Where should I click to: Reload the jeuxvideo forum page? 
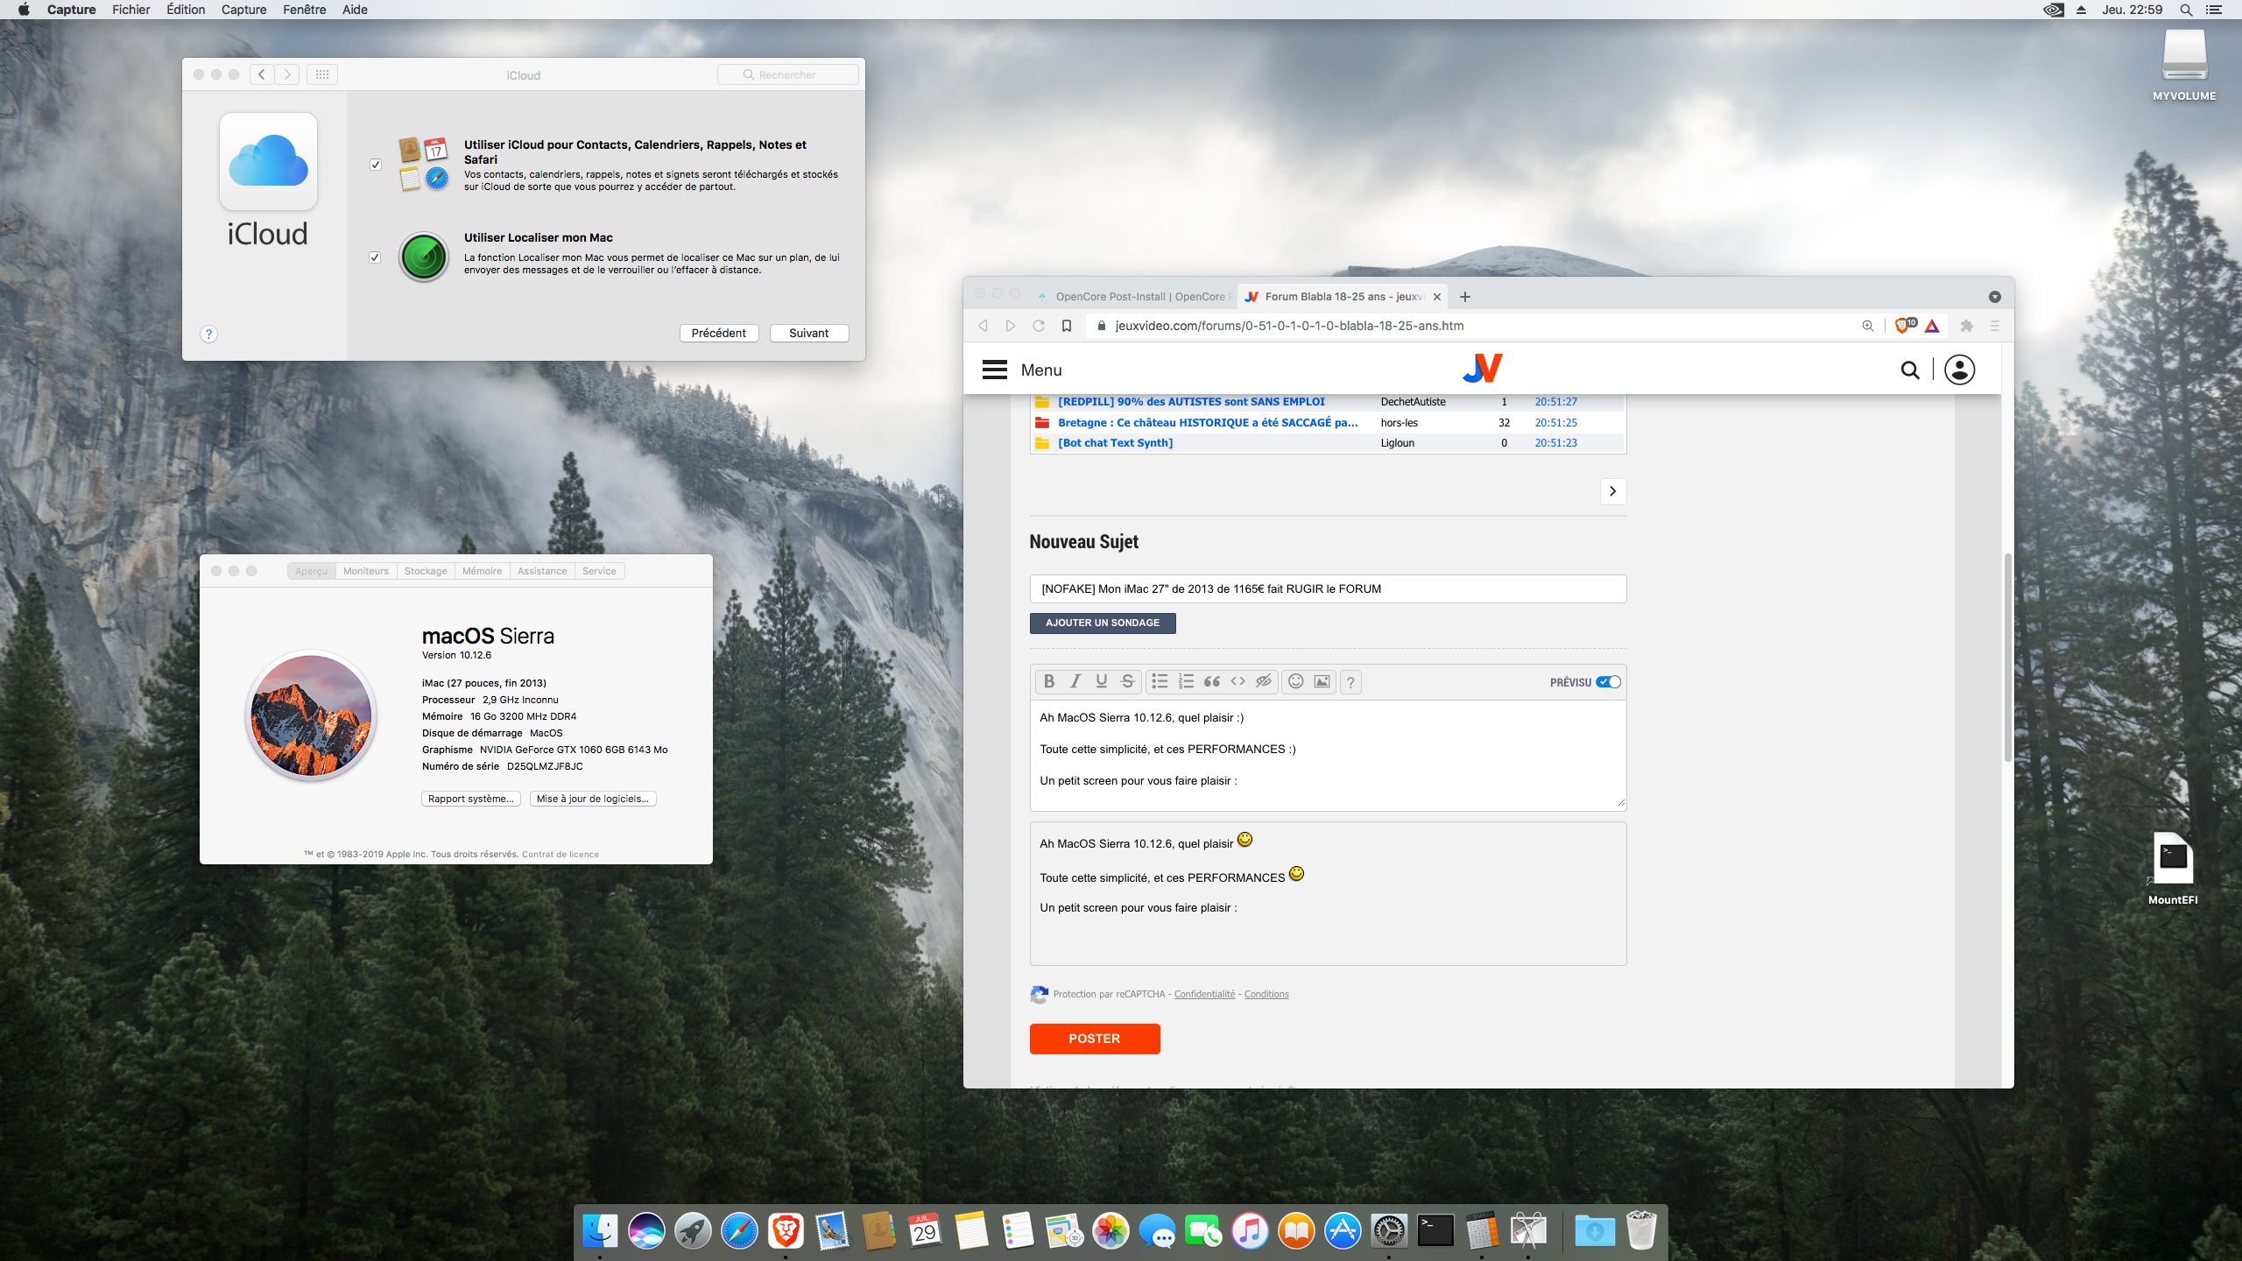pos(1038,326)
